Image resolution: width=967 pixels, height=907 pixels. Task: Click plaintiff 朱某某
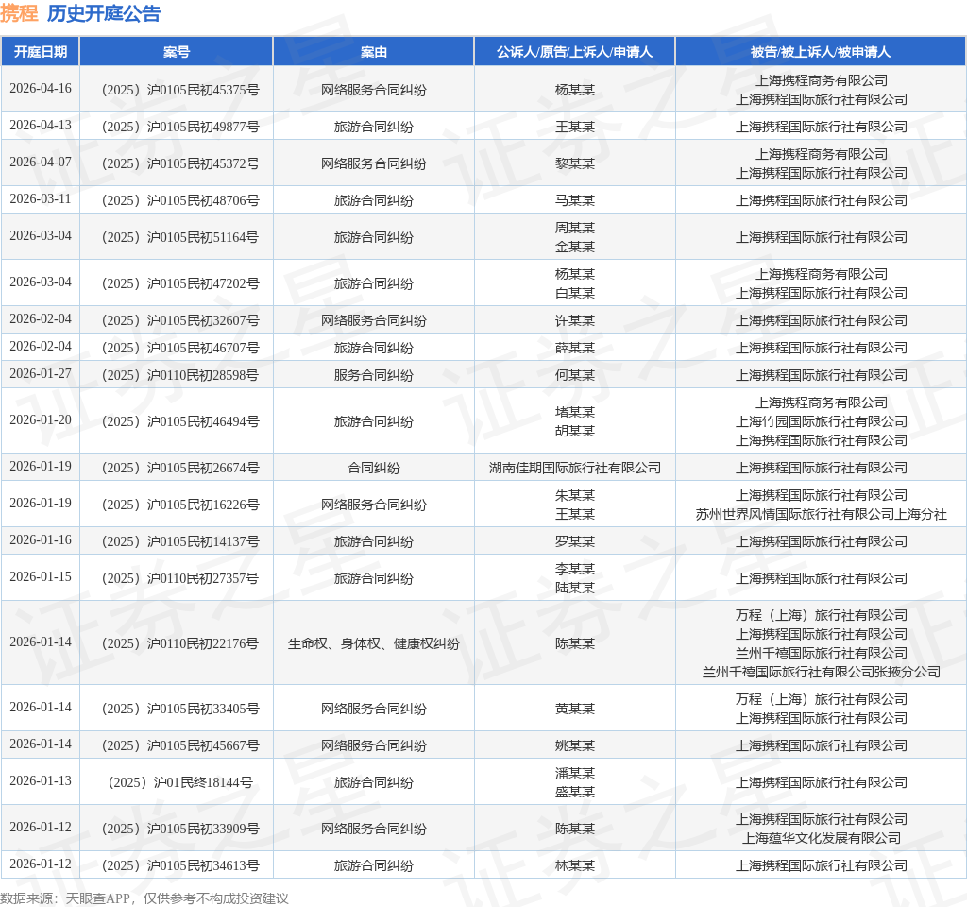coord(575,495)
